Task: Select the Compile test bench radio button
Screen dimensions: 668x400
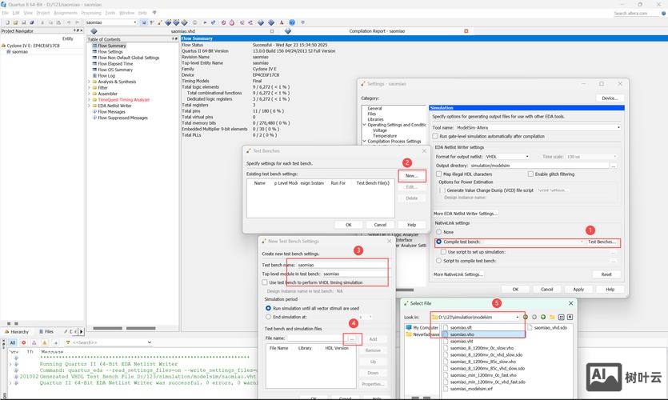Action: pyautogui.click(x=438, y=242)
